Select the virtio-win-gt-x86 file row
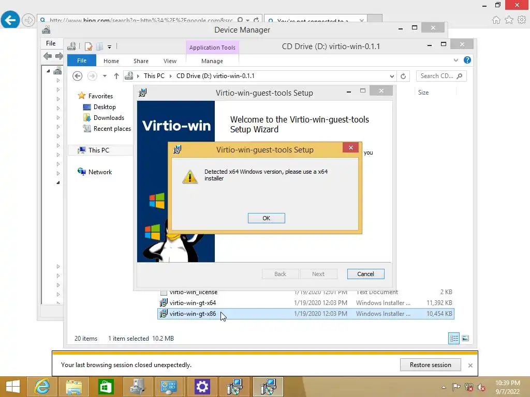Image resolution: width=530 pixels, height=397 pixels. (x=305, y=314)
